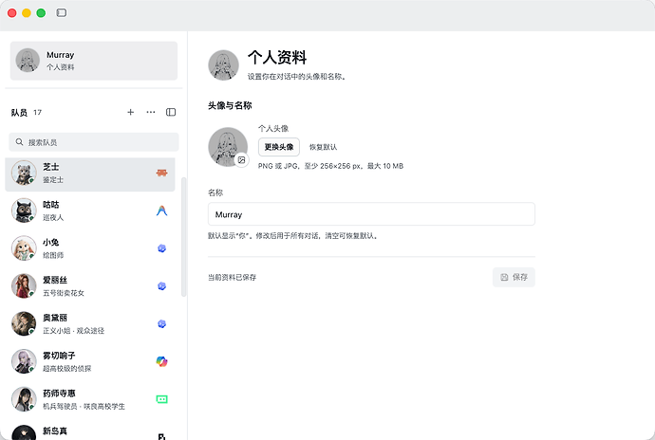Click the 搜索队员 search box
This screenshot has width=655, height=440.
coord(94,142)
